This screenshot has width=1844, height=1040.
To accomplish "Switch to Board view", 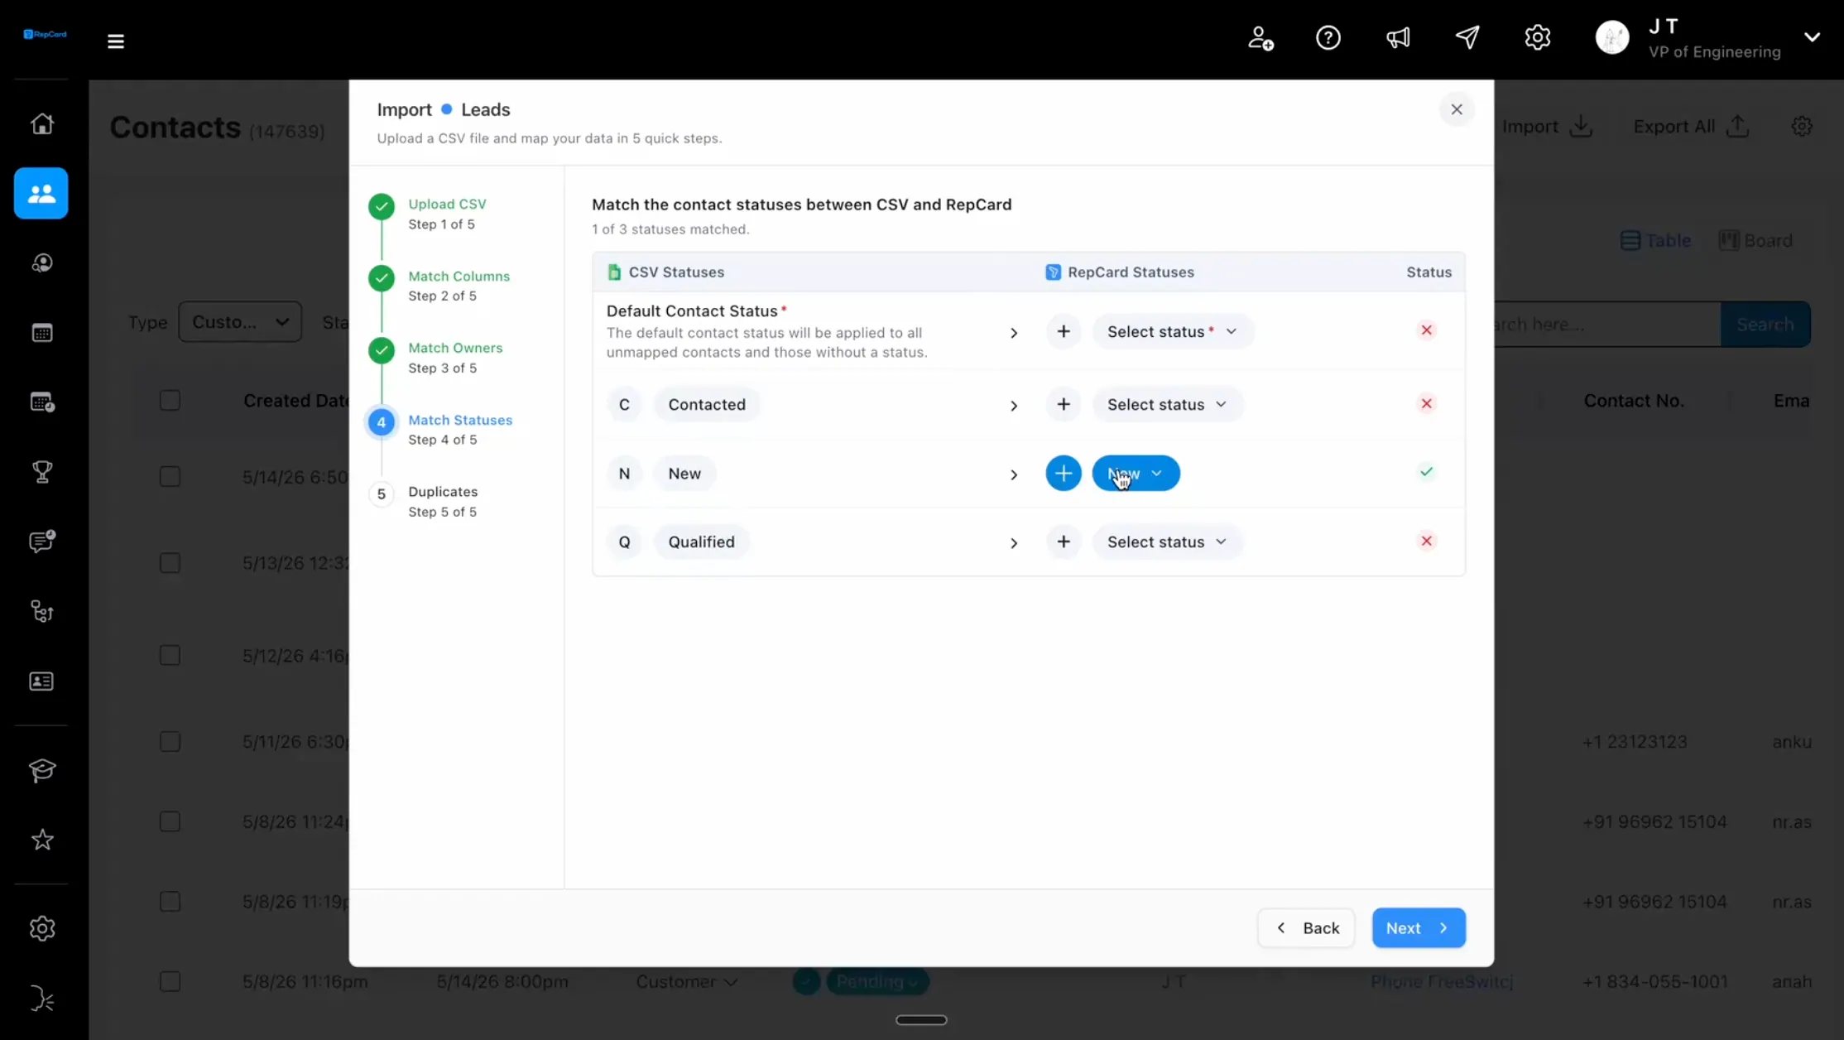I will point(1755,241).
